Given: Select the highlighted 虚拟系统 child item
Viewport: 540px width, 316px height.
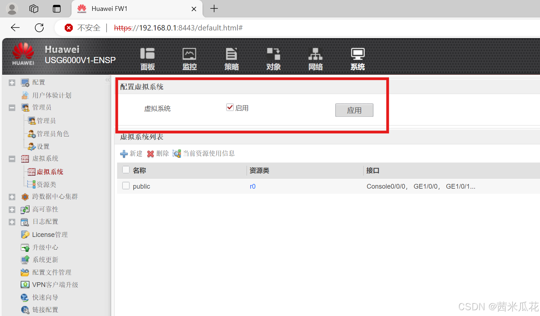Looking at the screenshot, I should point(50,172).
